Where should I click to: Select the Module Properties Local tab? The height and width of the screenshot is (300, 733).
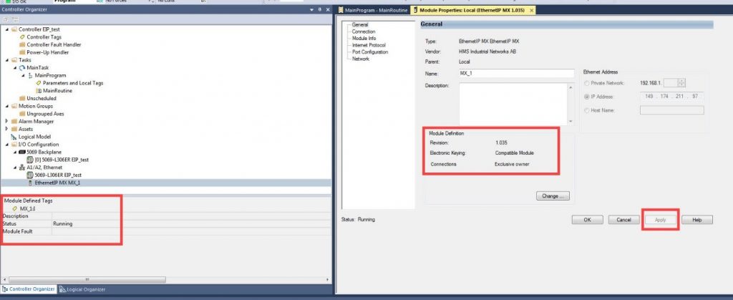(473, 10)
